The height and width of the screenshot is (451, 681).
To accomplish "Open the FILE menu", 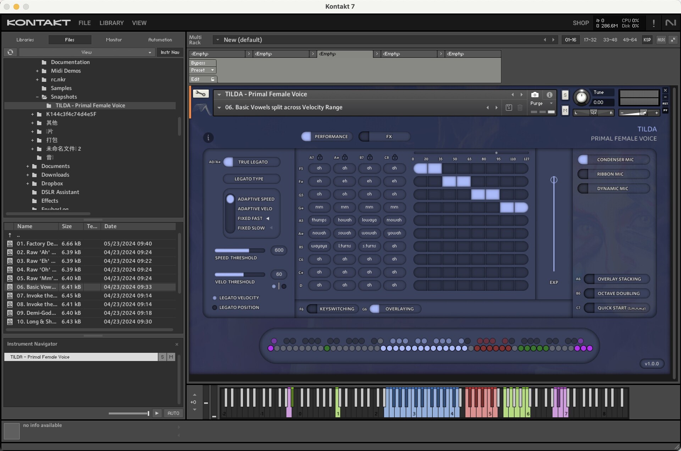I will (84, 23).
